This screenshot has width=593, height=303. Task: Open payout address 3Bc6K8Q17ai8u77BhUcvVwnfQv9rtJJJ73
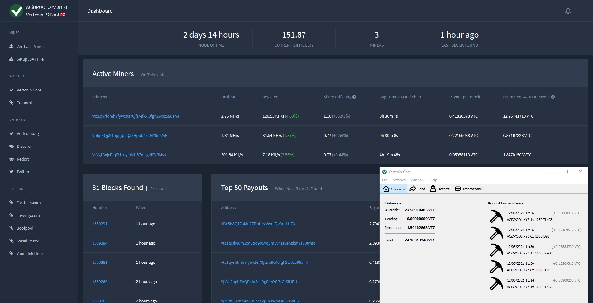[x=258, y=224]
